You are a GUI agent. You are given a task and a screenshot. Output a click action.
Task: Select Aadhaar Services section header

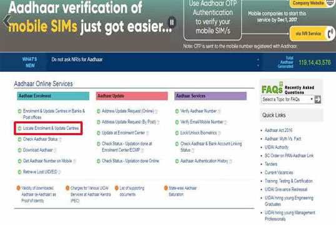click(x=210, y=96)
